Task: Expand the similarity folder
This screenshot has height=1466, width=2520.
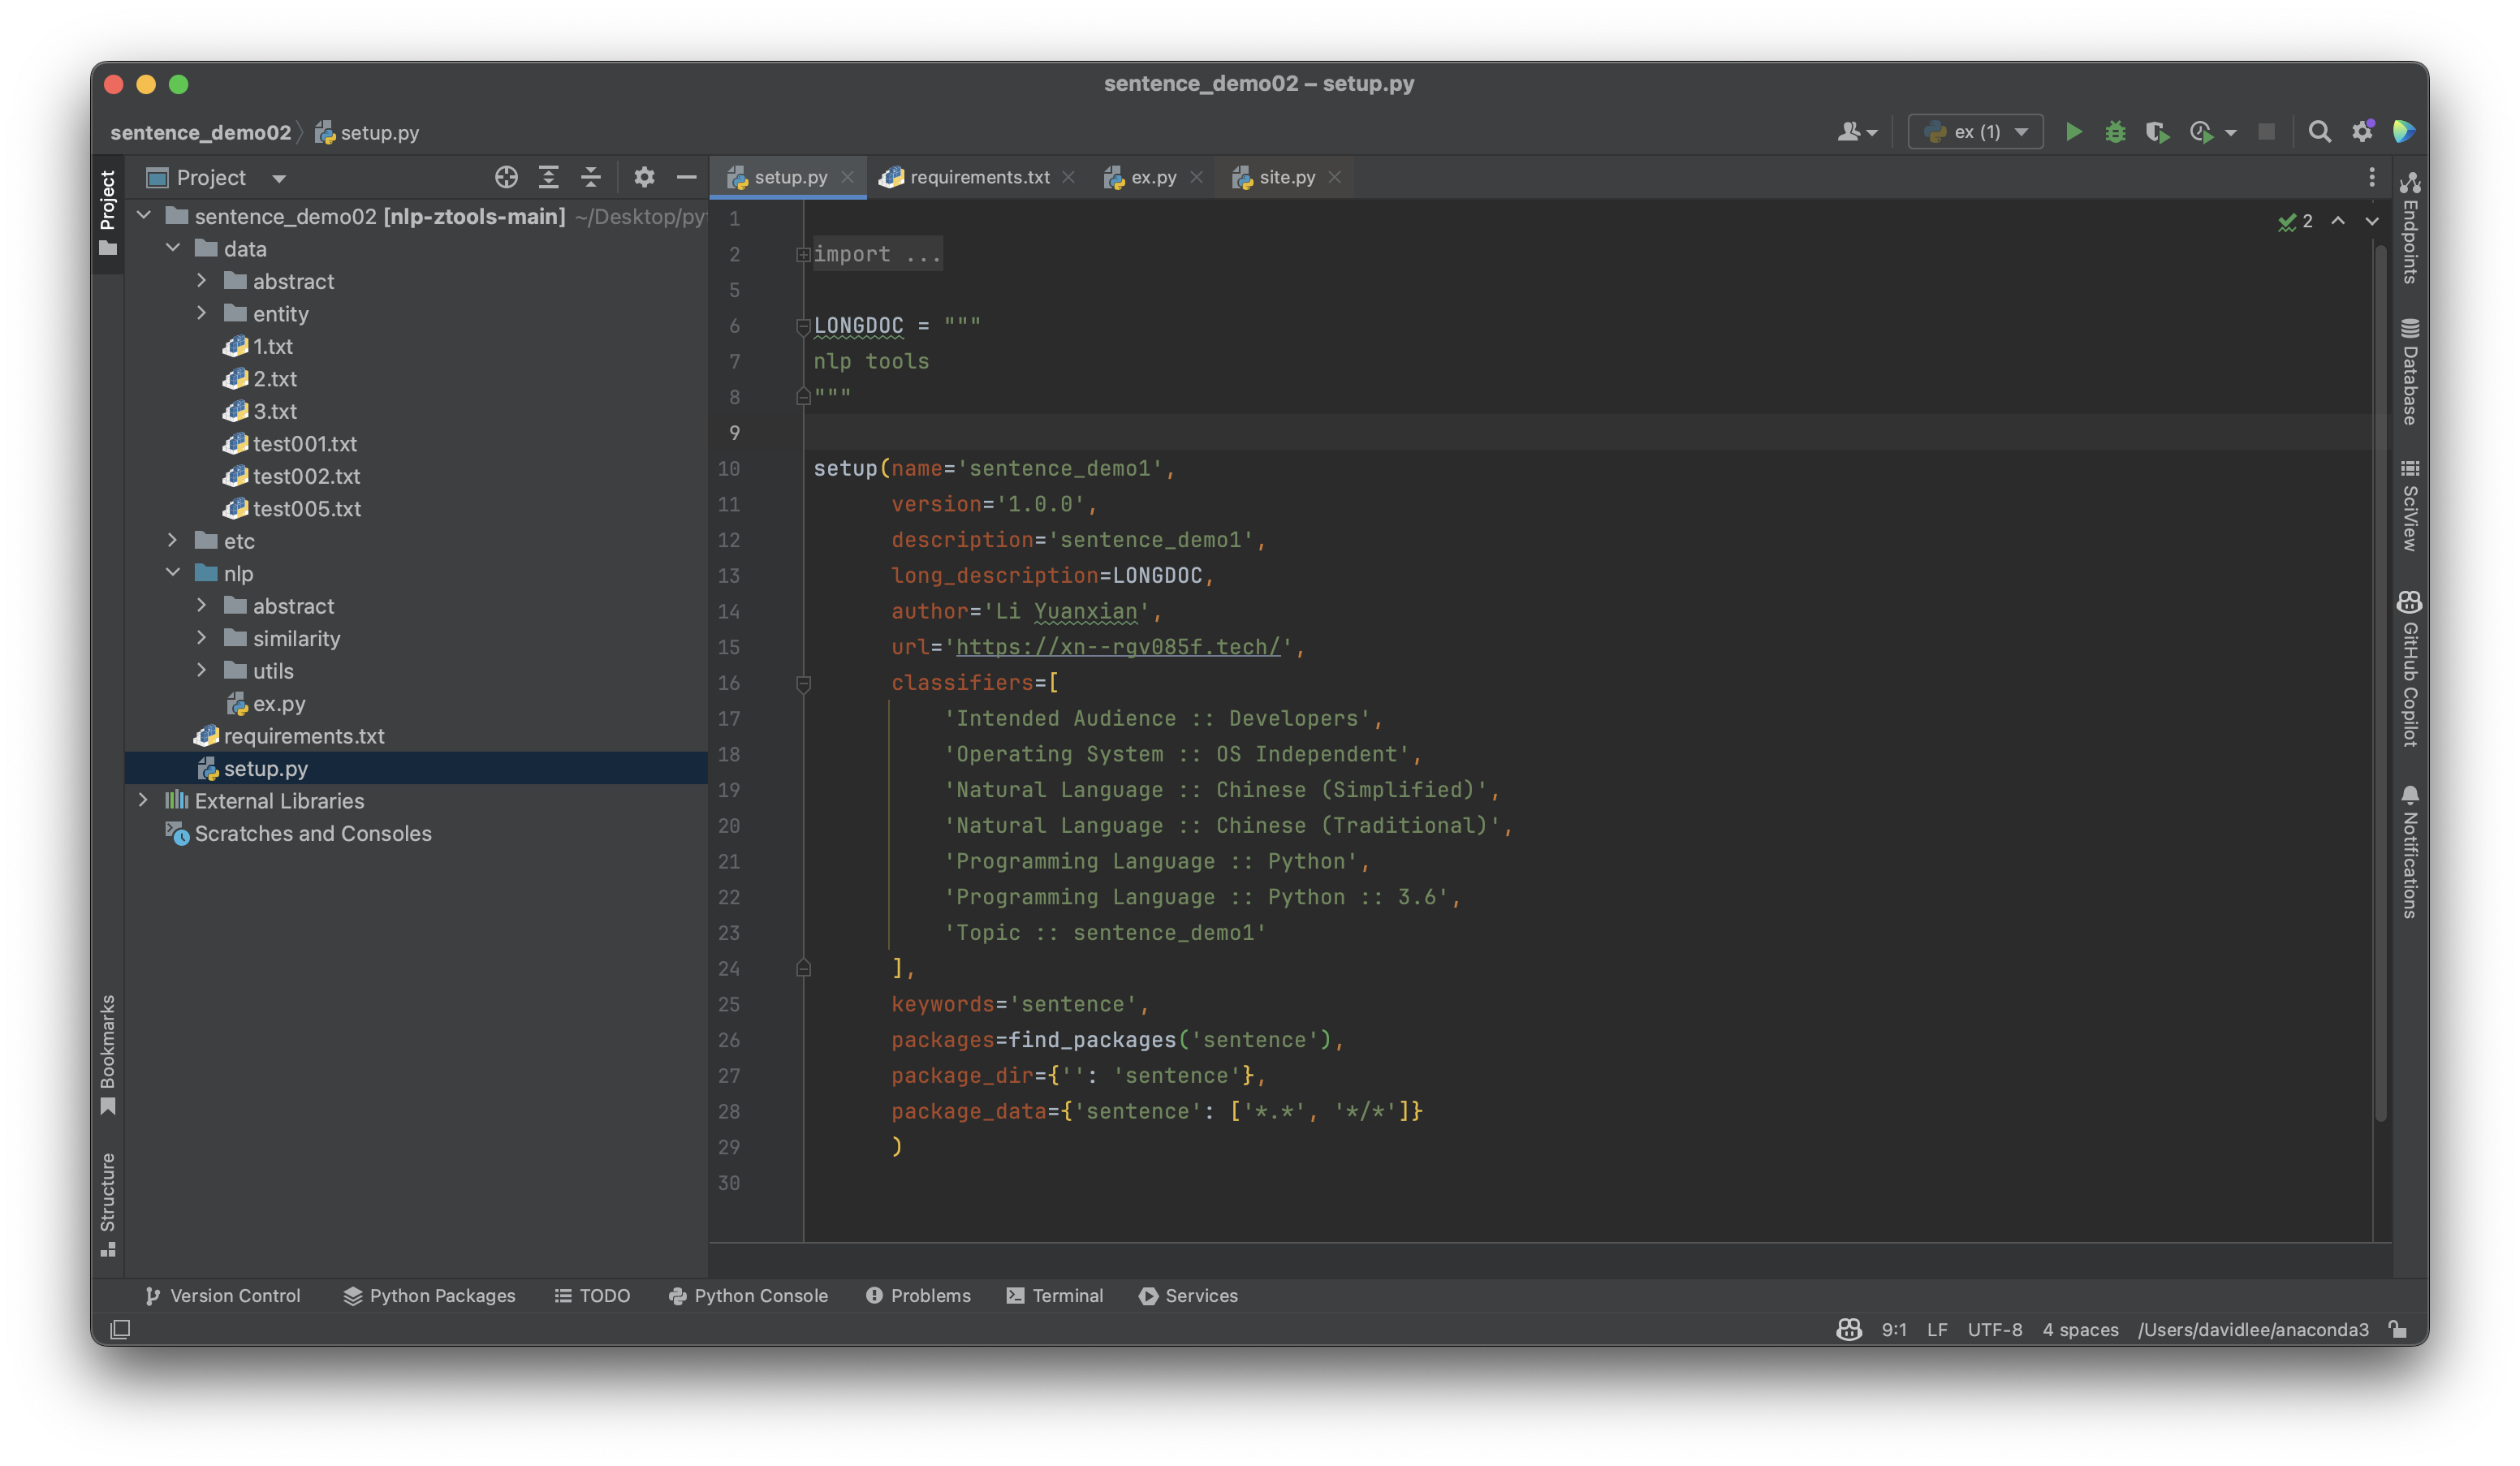Action: 202,638
